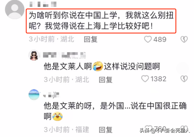Viewport: 194px width, 137px height.
Task: Like the reply with 1382 likes
Action: tap(145, 79)
